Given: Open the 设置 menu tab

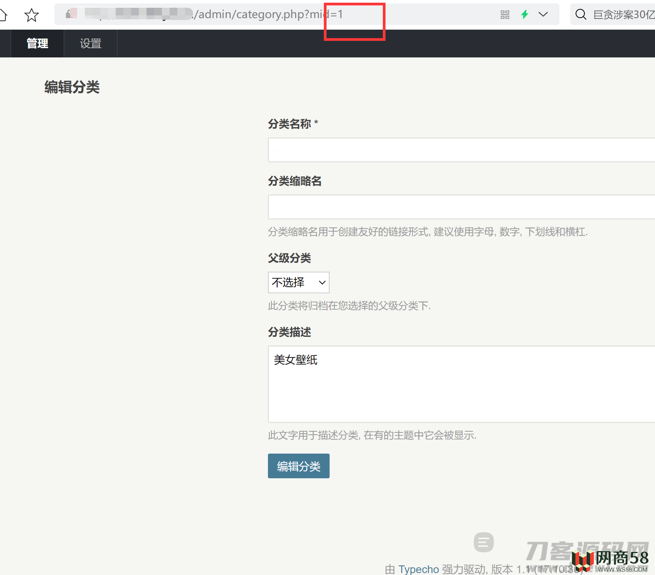Looking at the screenshot, I should pyautogui.click(x=91, y=44).
